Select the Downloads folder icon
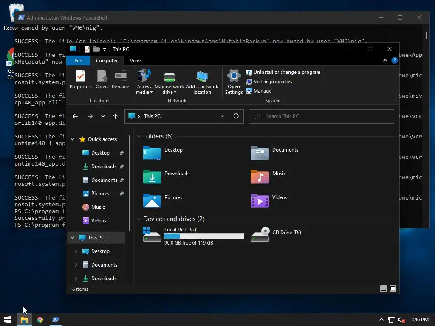The image size is (435, 326). pyautogui.click(x=152, y=177)
